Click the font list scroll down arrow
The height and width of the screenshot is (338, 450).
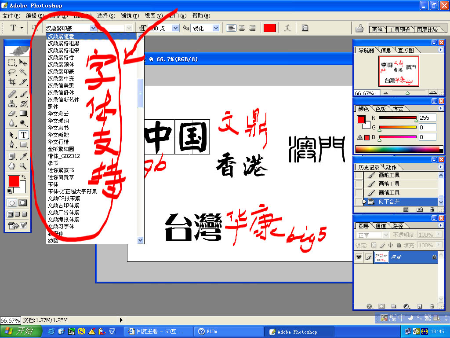[140, 240]
